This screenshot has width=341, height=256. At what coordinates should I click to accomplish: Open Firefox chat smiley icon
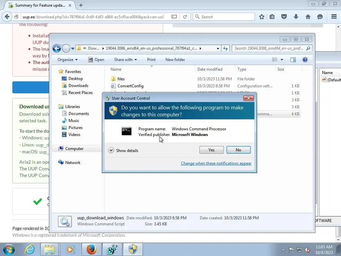coord(320,17)
